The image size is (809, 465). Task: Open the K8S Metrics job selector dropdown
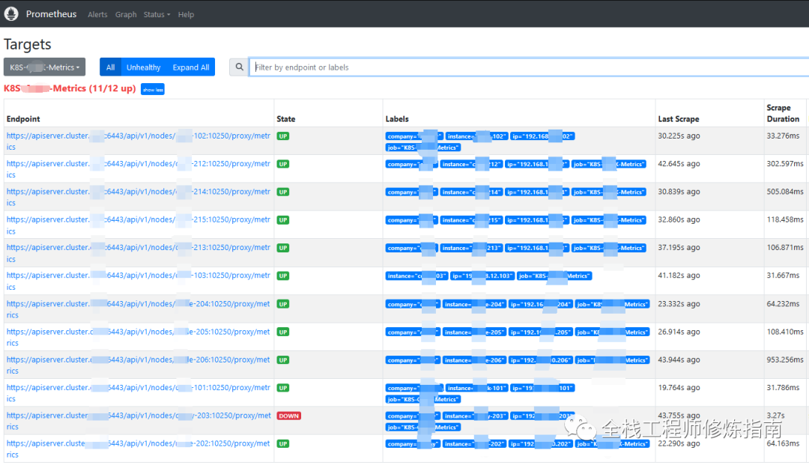[x=44, y=67]
